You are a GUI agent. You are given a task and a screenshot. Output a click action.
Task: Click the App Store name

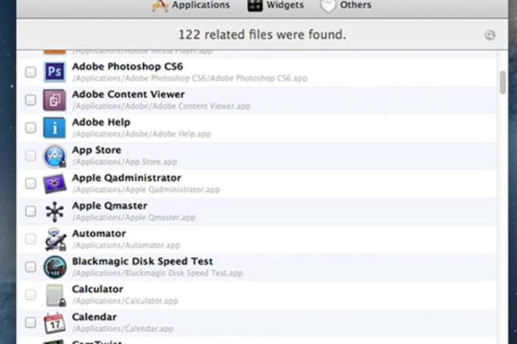(97, 150)
